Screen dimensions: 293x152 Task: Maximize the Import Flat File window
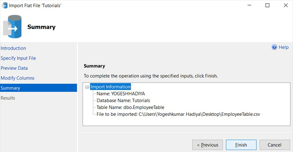pyautogui.click(x=267, y=5)
